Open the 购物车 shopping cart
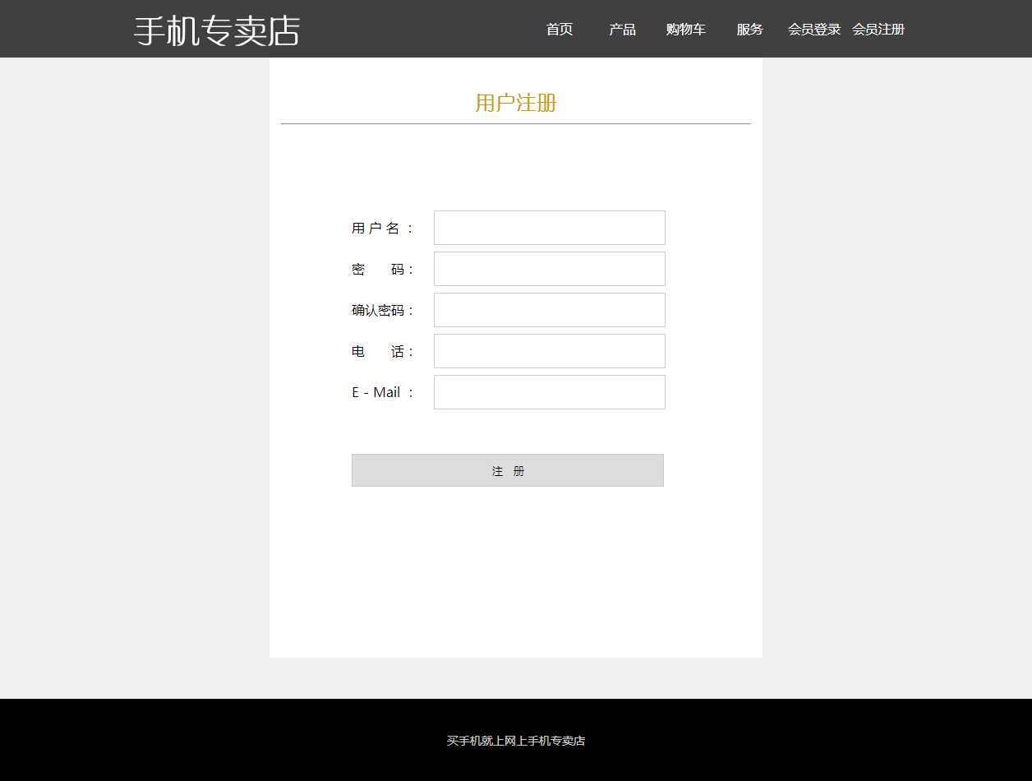The image size is (1032, 781). pyautogui.click(x=685, y=30)
